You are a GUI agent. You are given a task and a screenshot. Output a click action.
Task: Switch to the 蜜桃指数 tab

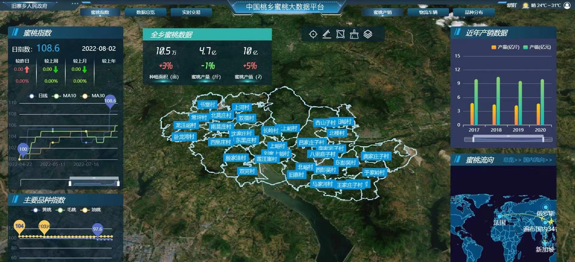pyautogui.click(x=100, y=12)
